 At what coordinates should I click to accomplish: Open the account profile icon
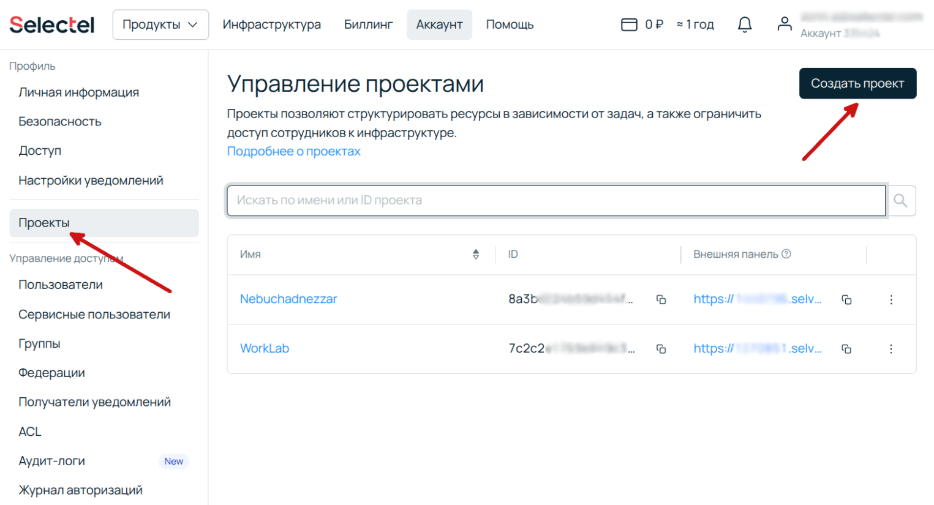tap(785, 24)
